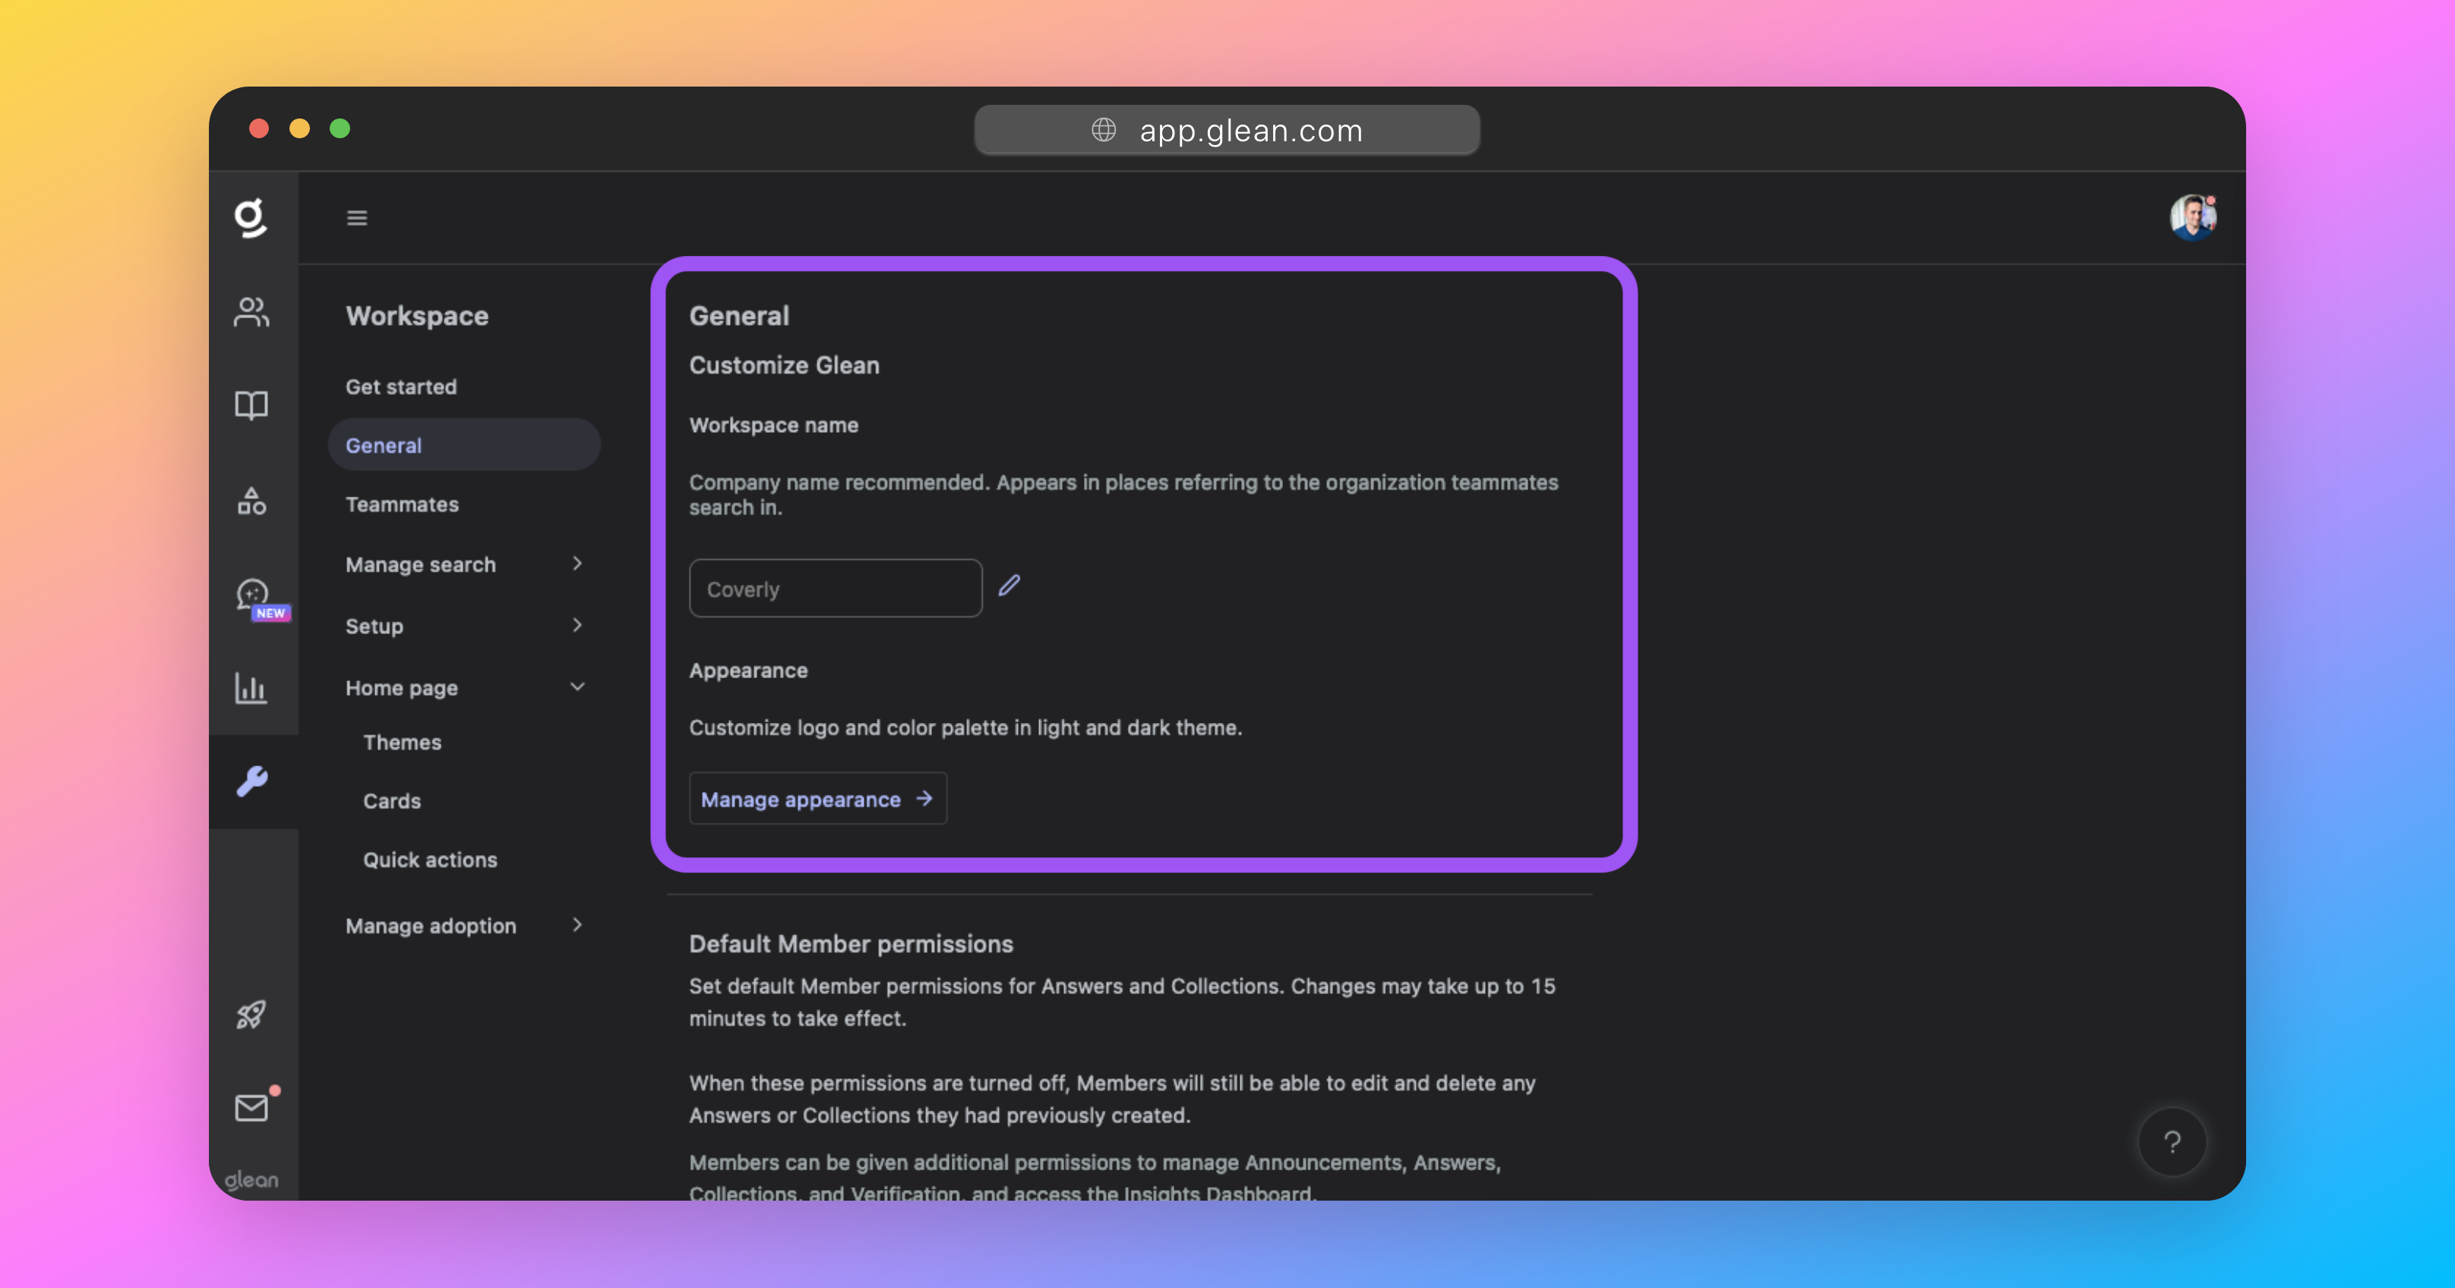The width and height of the screenshot is (2455, 1288).
Task: Open the Themes menu item
Action: 402,742
